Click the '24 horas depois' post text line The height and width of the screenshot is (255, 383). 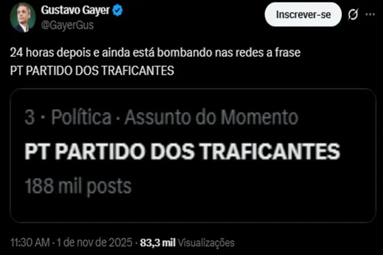(x=155, y=53)
